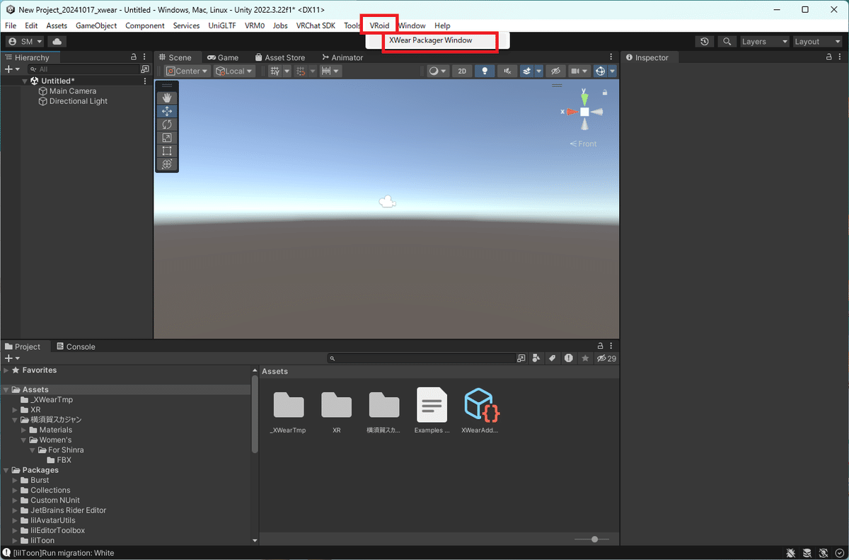Switch to the Animator tab
The height and width of the screenshot is (560, 849).
point(342,57)
